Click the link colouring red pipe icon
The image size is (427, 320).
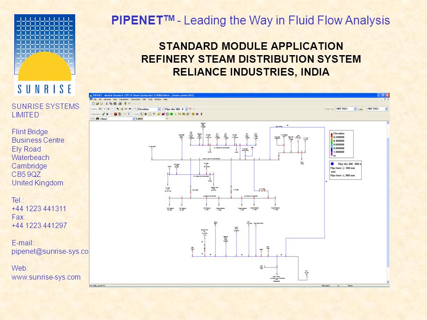click(163, 109)
